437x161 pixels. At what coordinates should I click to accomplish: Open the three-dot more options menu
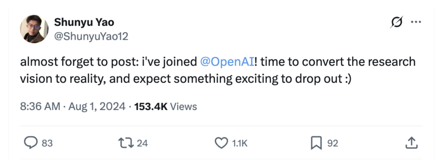[x=416, y=23]
